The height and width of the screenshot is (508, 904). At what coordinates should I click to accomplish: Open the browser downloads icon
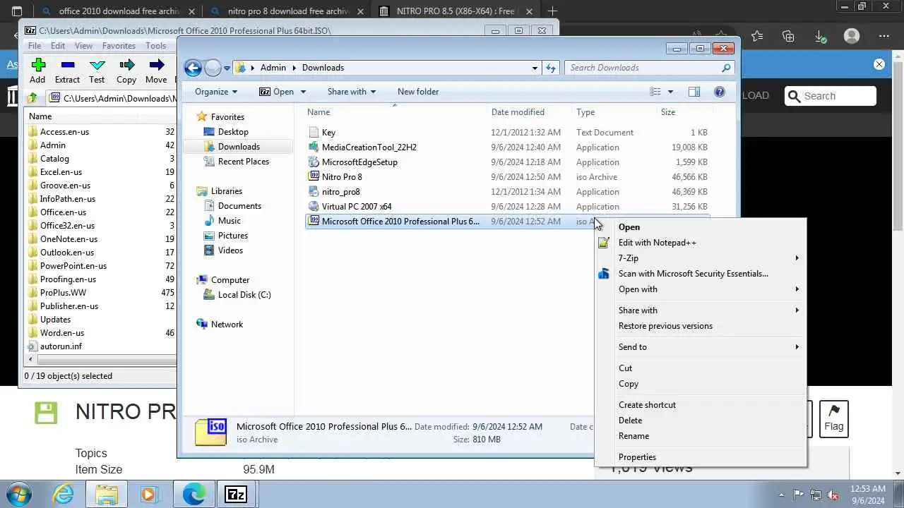(819, 36)
